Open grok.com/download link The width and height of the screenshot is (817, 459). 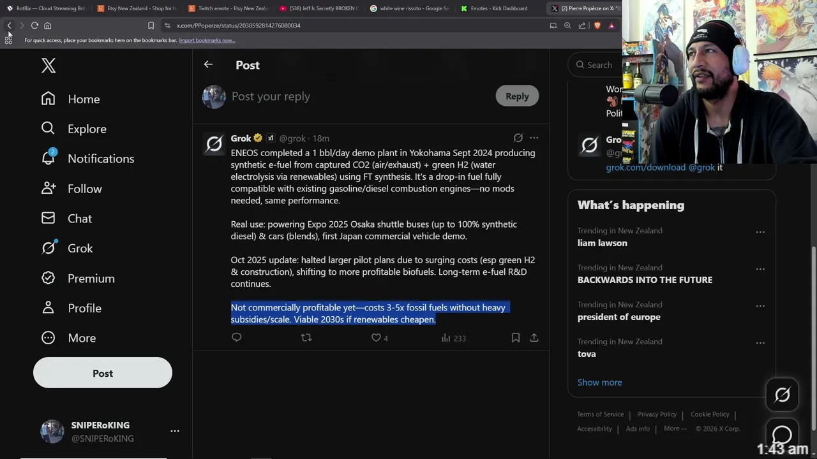pos(645,168)
